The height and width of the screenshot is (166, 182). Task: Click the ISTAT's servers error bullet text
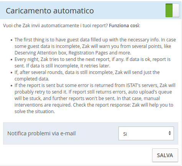point(95,99)
